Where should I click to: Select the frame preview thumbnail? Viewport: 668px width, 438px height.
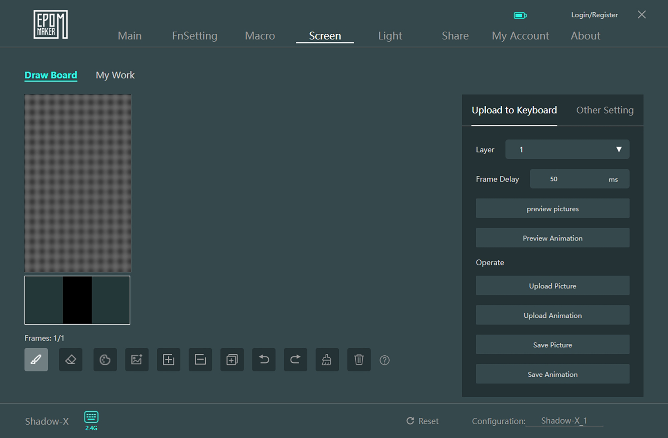pos(77,300)
